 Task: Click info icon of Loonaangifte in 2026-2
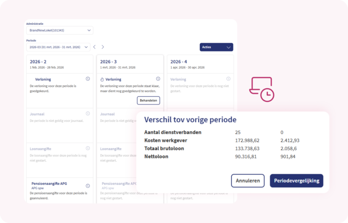point(88,148)
